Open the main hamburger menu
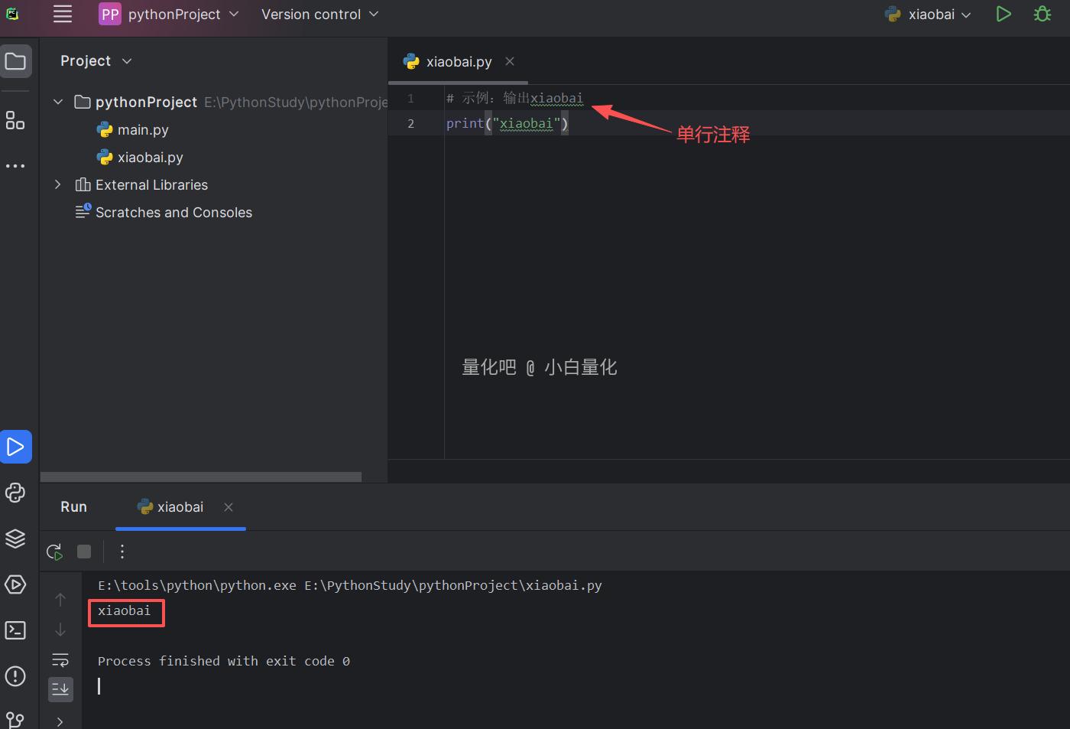Image resolution: width=1070 pixels, height=729 pixels. click(x=63, y=14)
